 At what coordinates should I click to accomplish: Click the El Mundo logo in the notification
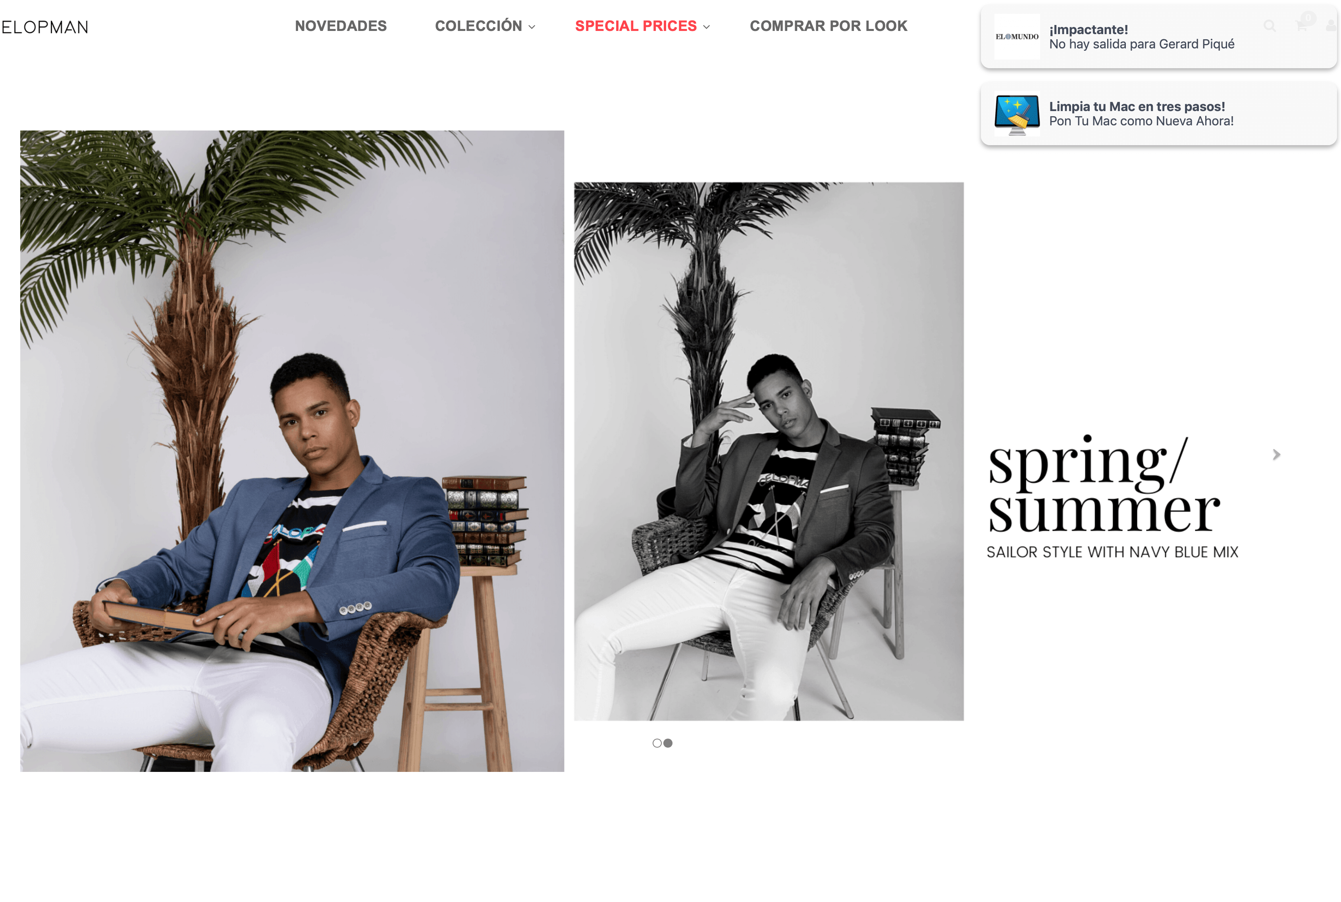pyautogui.click(x=1017, y=36)
